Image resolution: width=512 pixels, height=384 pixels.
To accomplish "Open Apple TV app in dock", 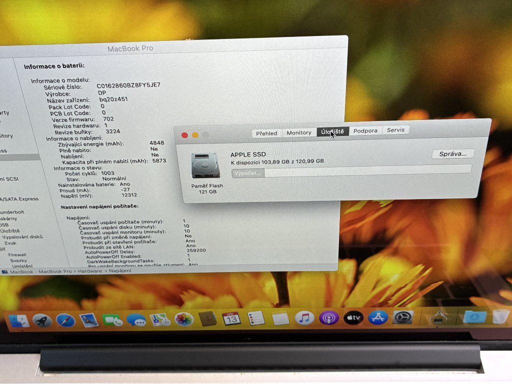I will pyautogui.click(x=353, y=317).
